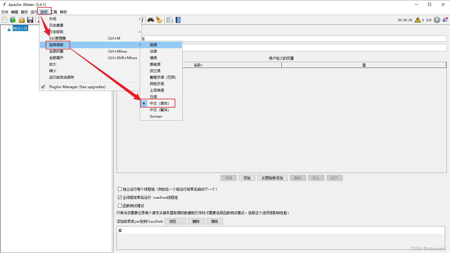Open the 工具 menu
Viewport: 450px width, 253px height.
coord(54,12)
